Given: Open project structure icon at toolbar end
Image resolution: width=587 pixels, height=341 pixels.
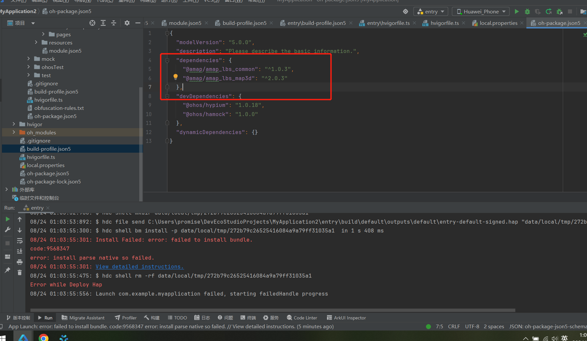Looking at the screenshot, I should click(x=583, y=11).
